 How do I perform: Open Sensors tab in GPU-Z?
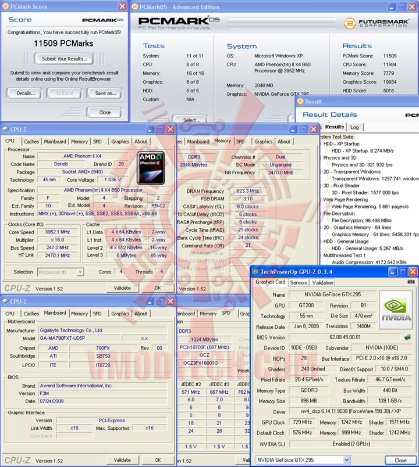tap(299, 283)
